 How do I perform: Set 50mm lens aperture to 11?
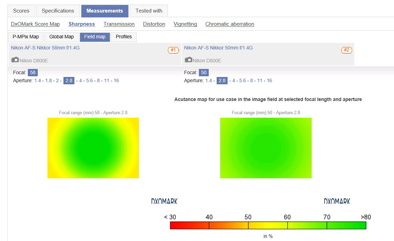click(260, 80)
